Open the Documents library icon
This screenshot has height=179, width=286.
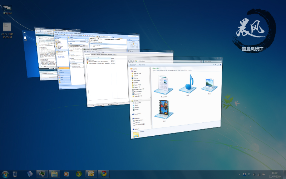tap(163, 85)
